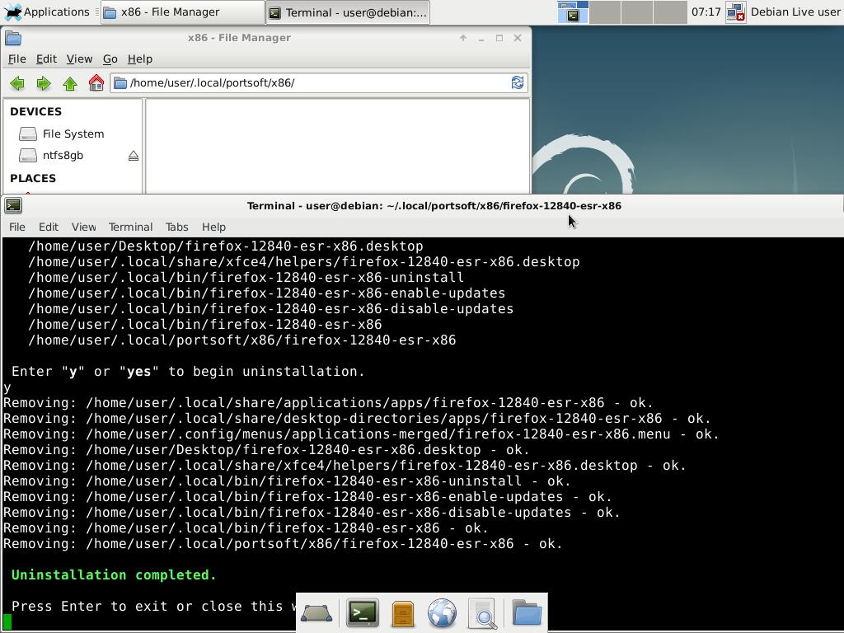Viewport: 844px width, 633px height.
Task: Open View menu in Terminal window
Action: [x=84, y=227]
